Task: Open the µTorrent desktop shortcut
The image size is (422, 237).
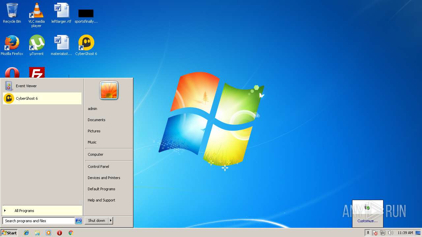Action: pos(37,45)
